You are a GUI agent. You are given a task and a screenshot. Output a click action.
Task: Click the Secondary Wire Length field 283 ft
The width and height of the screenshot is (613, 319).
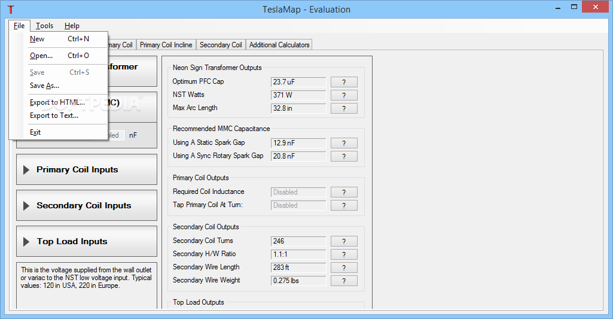[298, 268]
